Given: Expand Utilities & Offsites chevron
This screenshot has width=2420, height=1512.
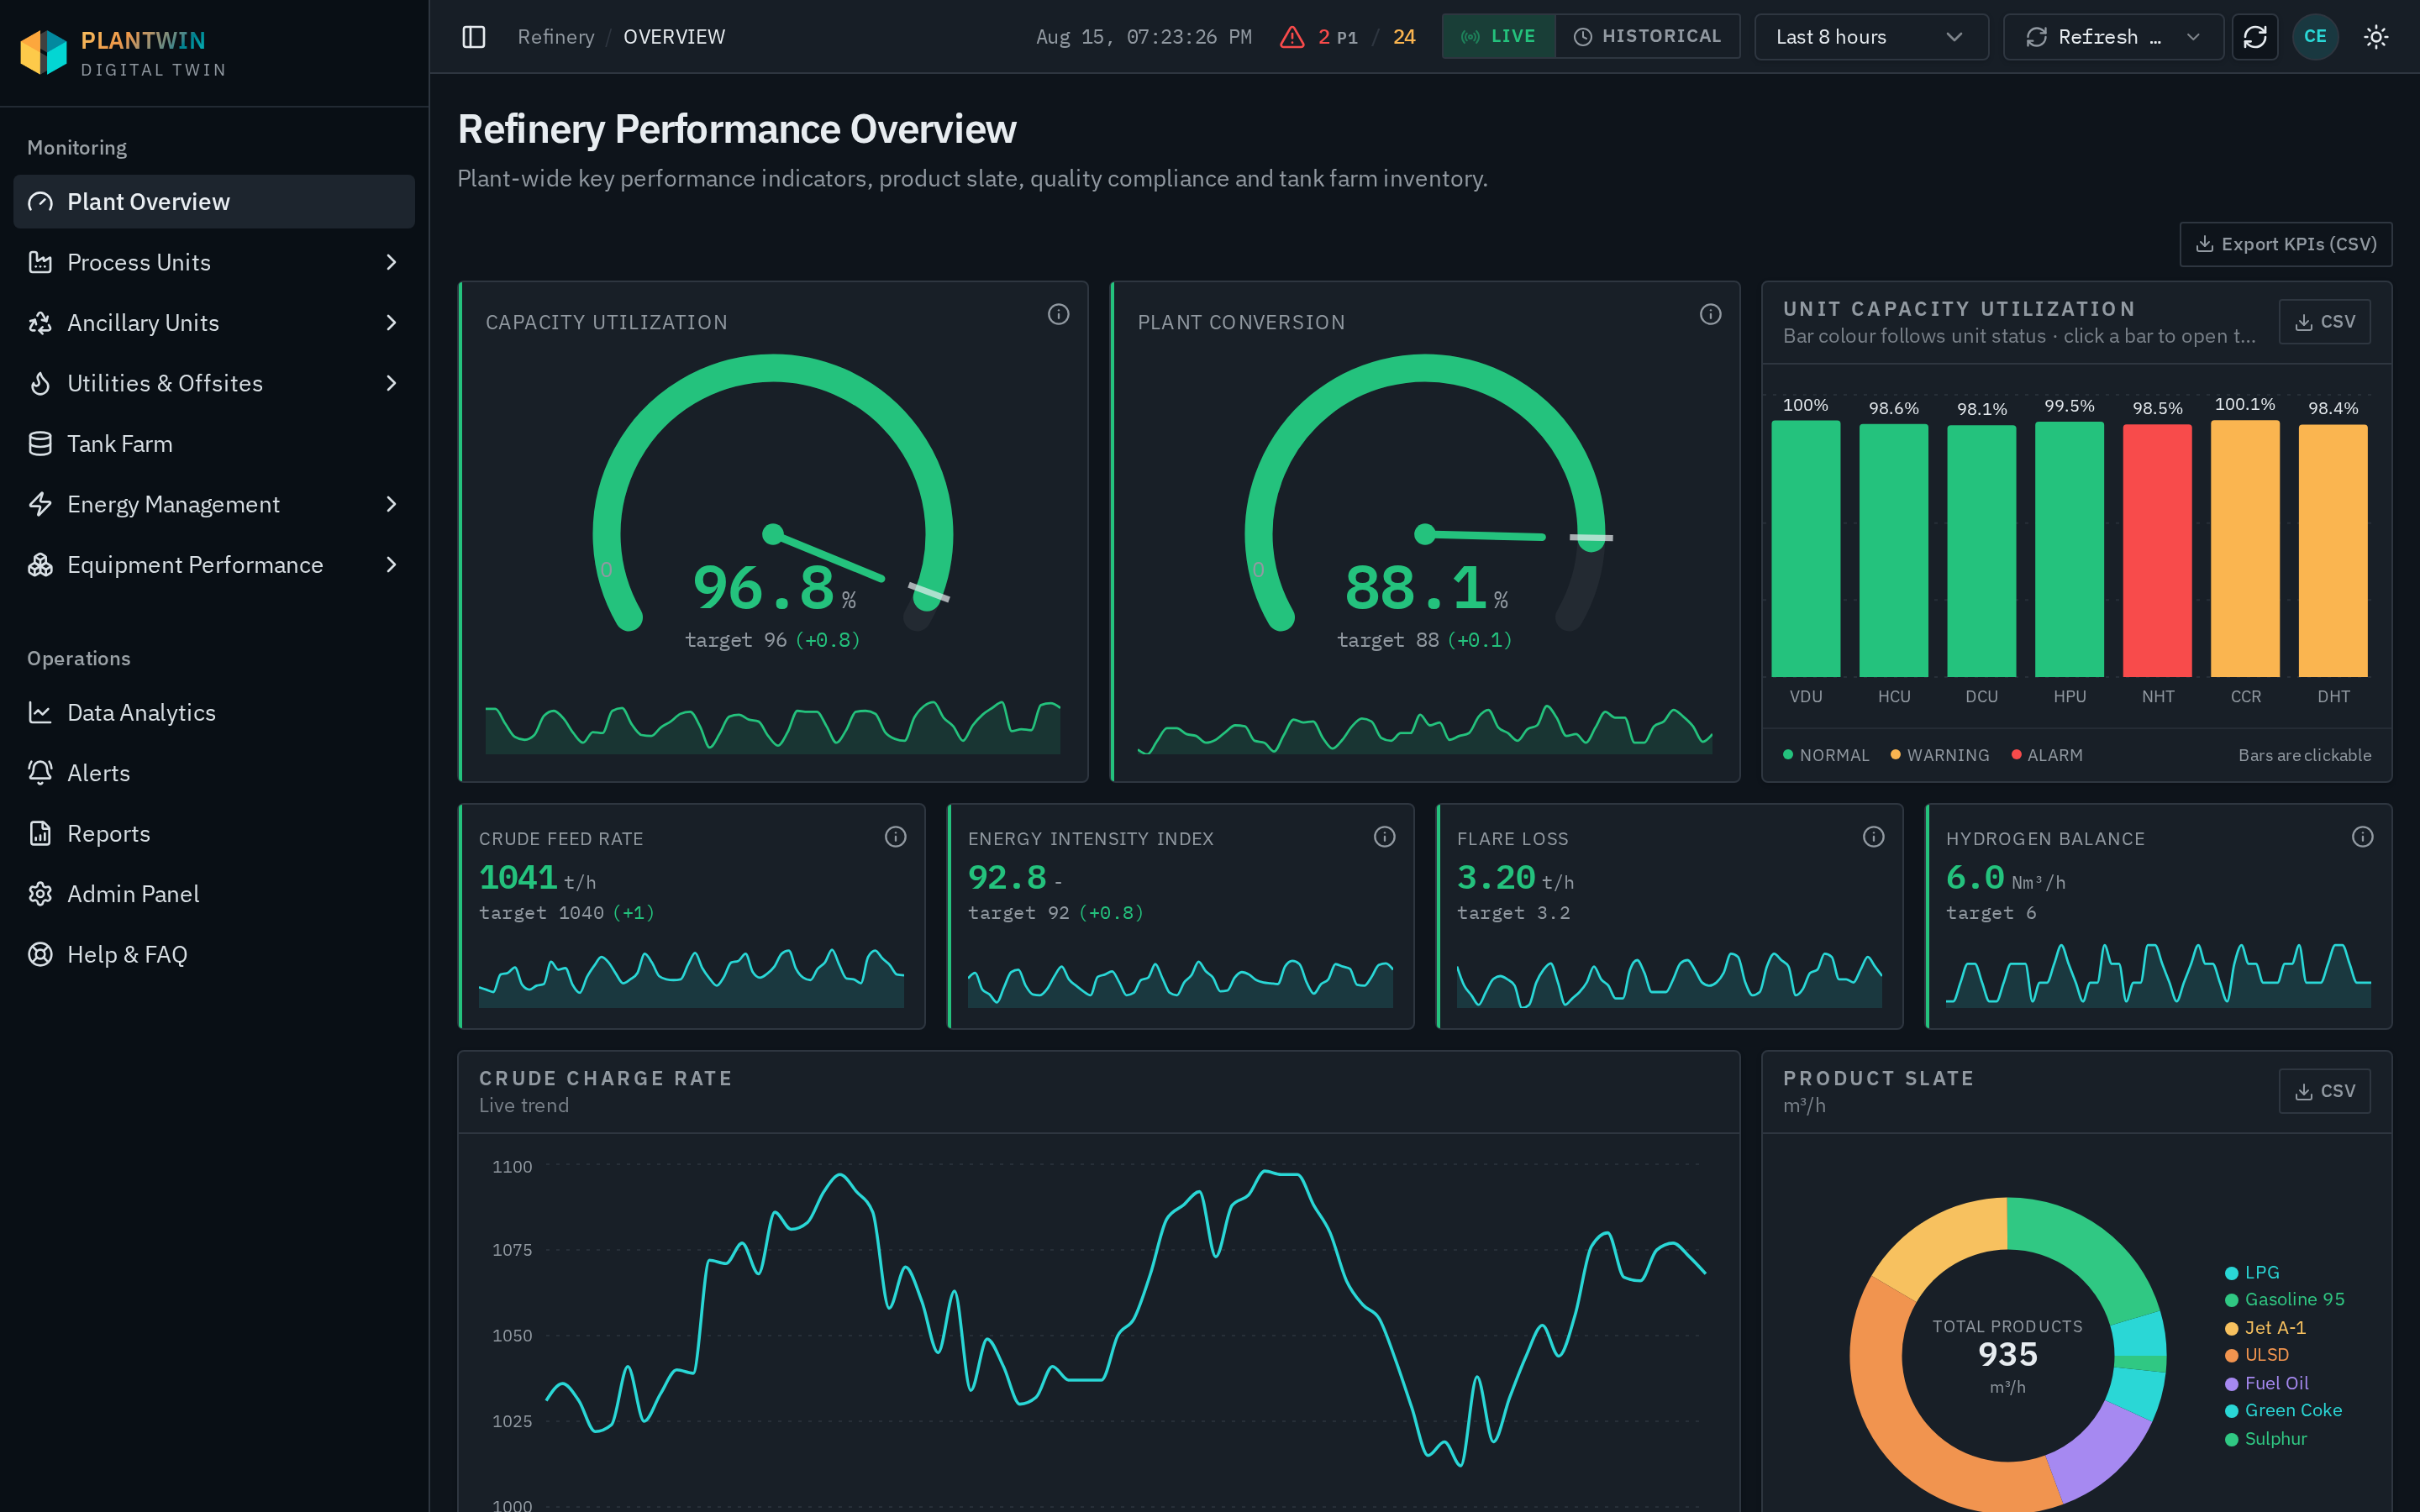Looking at the screenshot, I should (x=391, y=383).
